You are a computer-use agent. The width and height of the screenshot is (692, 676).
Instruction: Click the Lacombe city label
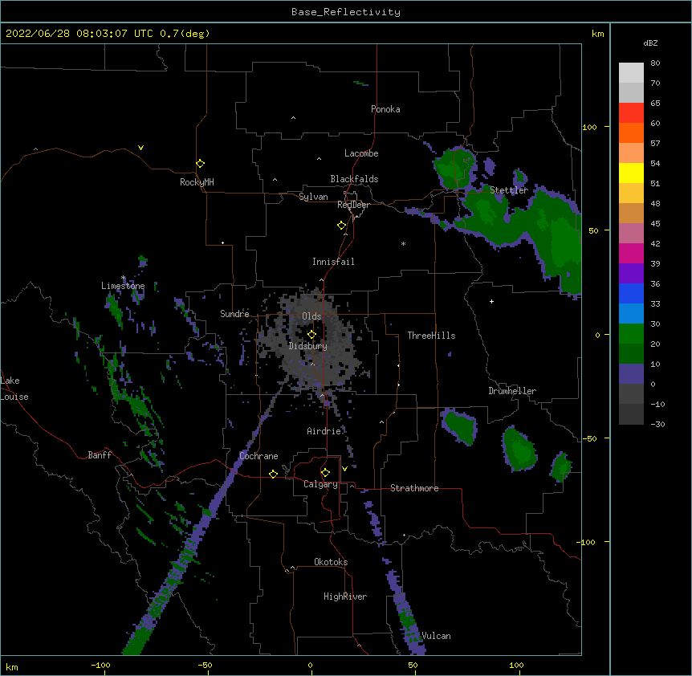point(361,153)
